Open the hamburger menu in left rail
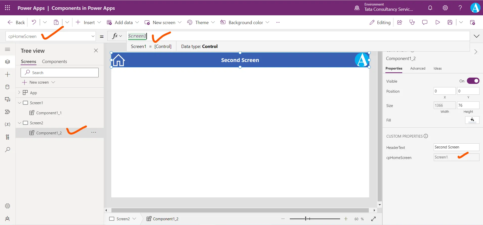 8,49
